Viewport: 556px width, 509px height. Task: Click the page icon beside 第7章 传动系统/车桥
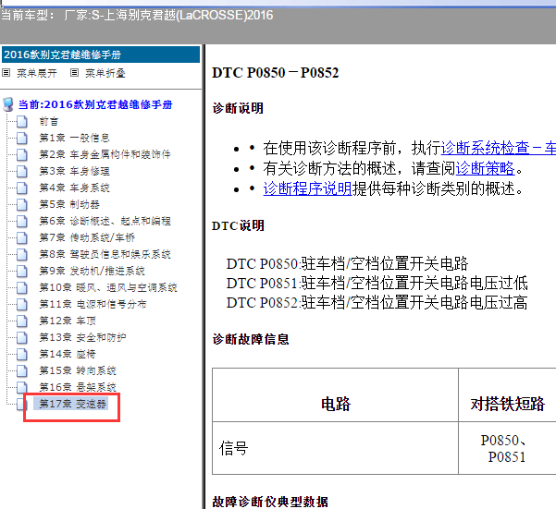(x=22, y=237)
